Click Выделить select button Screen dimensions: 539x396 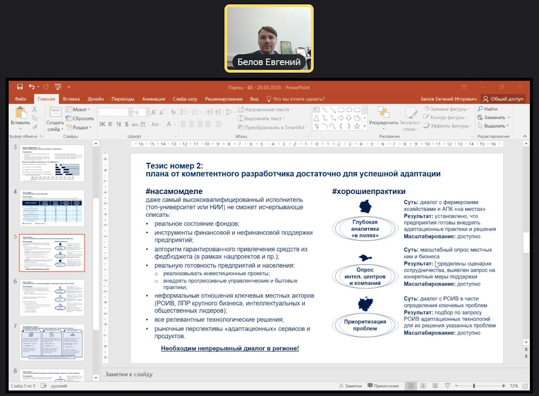(493, 126)
